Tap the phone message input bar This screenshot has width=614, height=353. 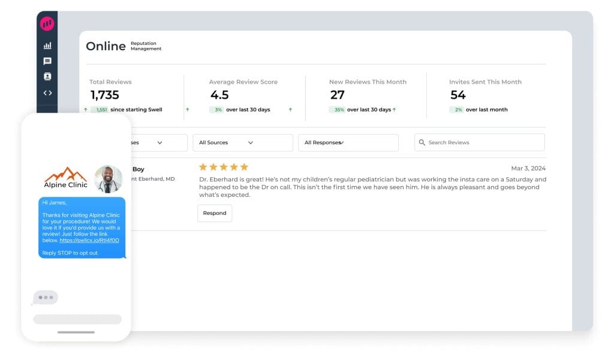coord(77,319)
